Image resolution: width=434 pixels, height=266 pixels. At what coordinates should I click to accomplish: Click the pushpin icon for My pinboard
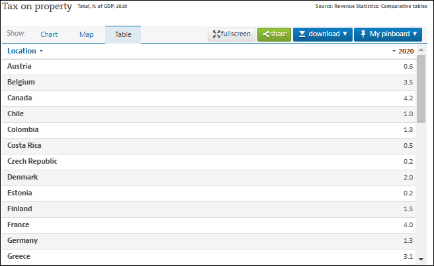tap(363, 34)
